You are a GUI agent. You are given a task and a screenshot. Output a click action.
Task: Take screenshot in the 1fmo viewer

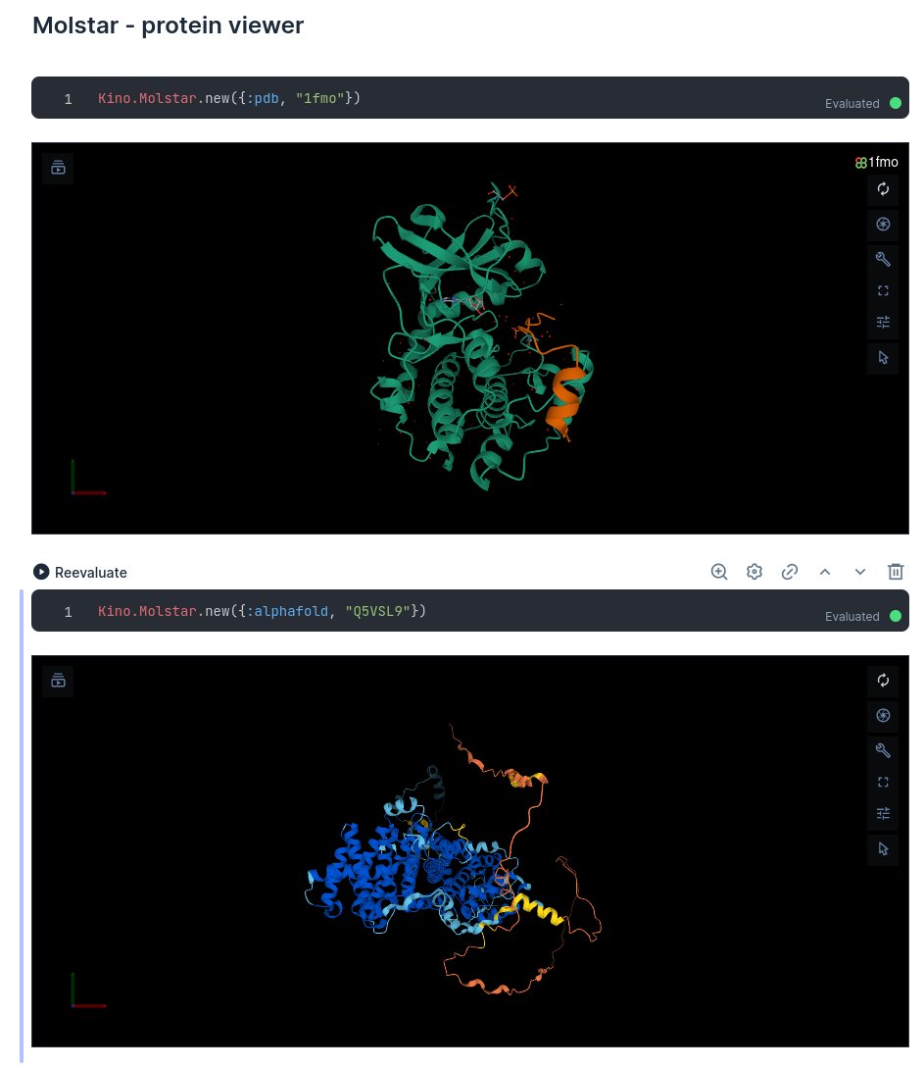[x=883, y=225]
